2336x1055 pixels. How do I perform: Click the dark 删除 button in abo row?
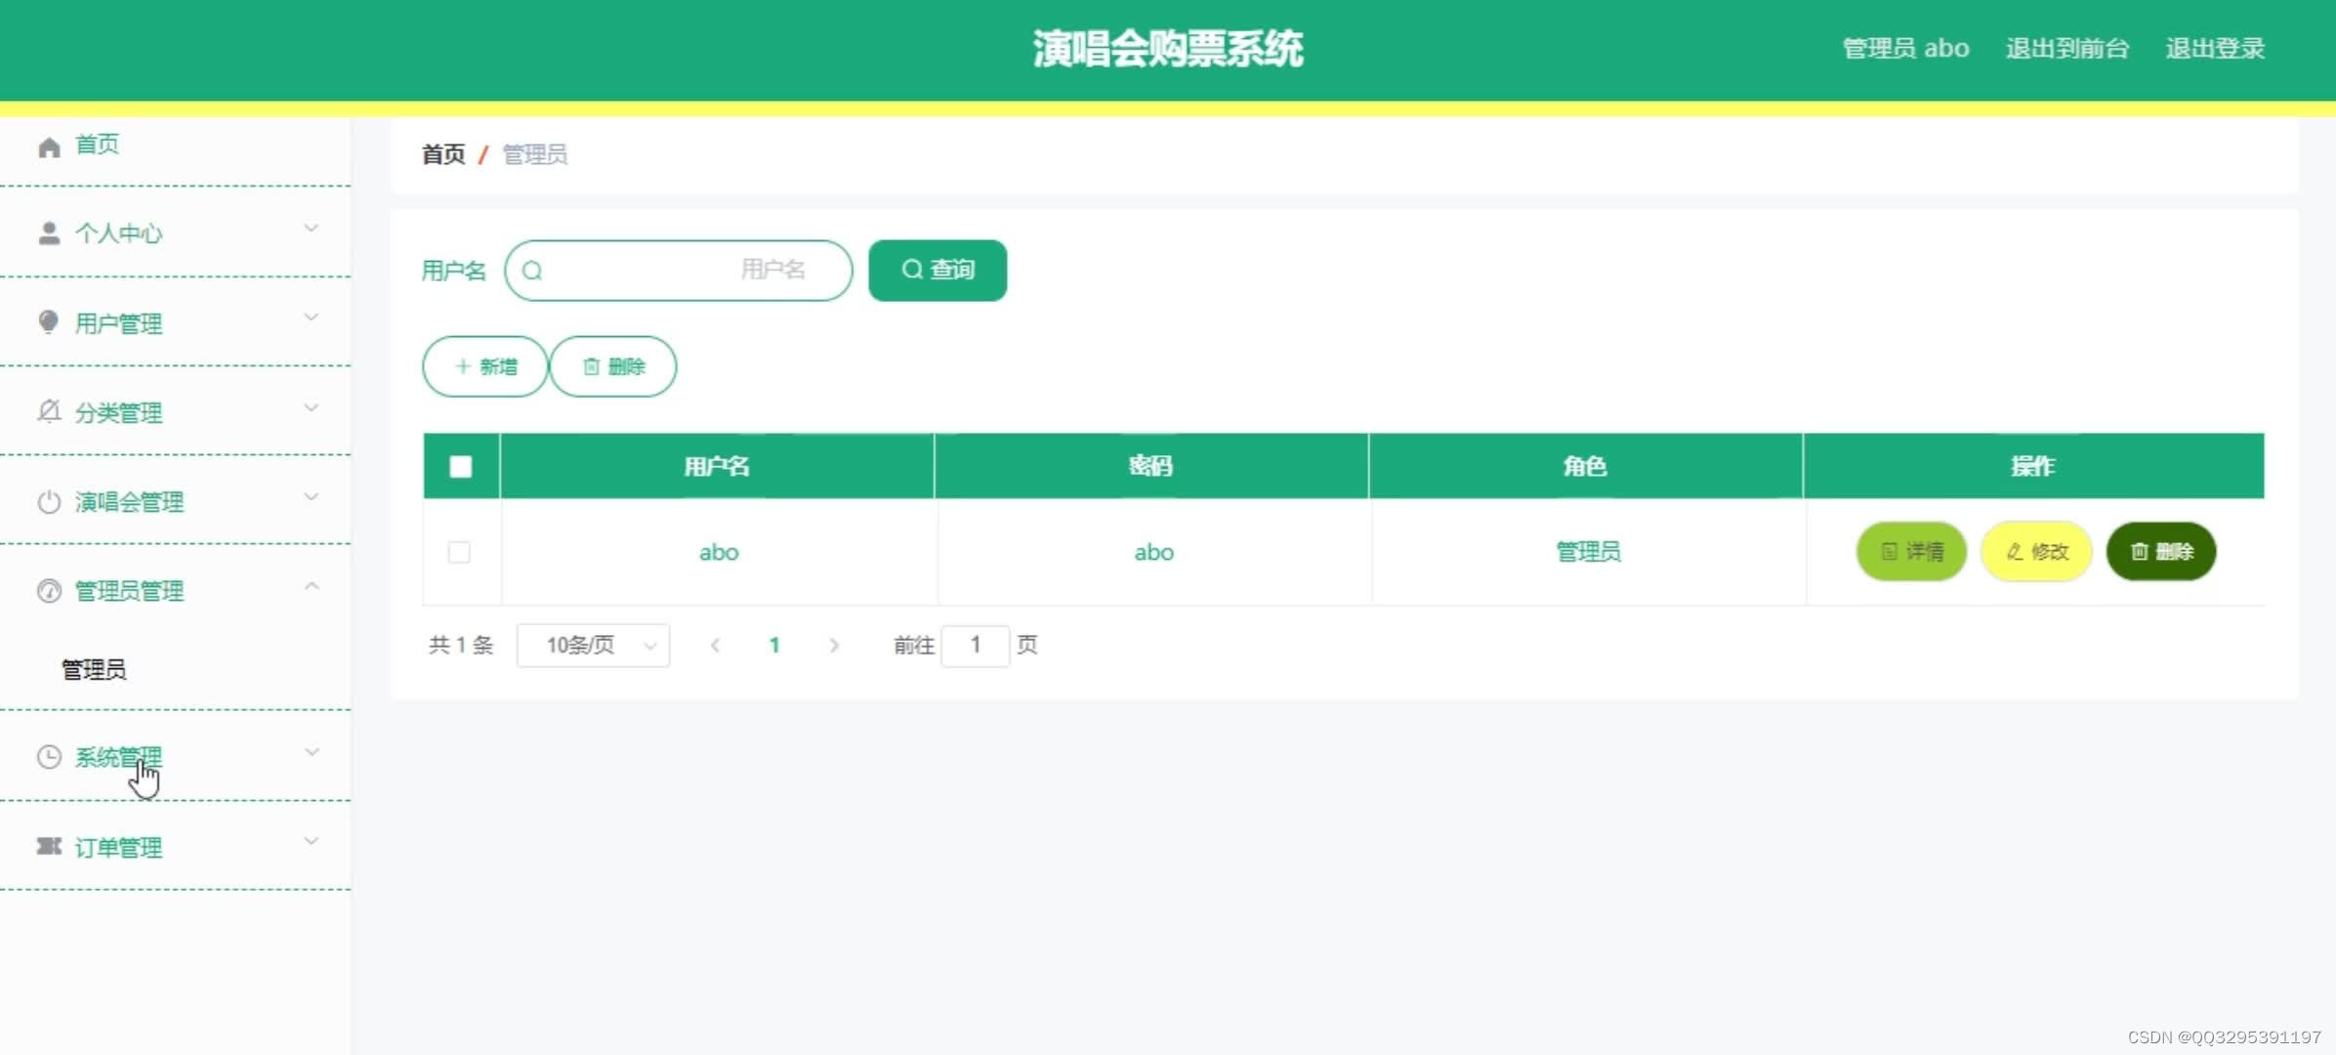point(2161,552)
